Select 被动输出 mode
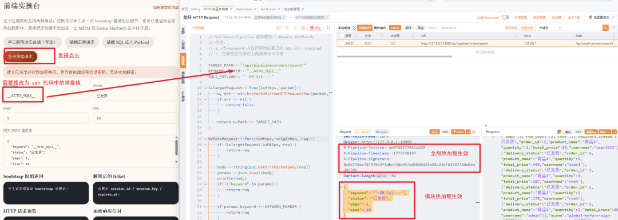The image size is (618, 220). (381, 28)
